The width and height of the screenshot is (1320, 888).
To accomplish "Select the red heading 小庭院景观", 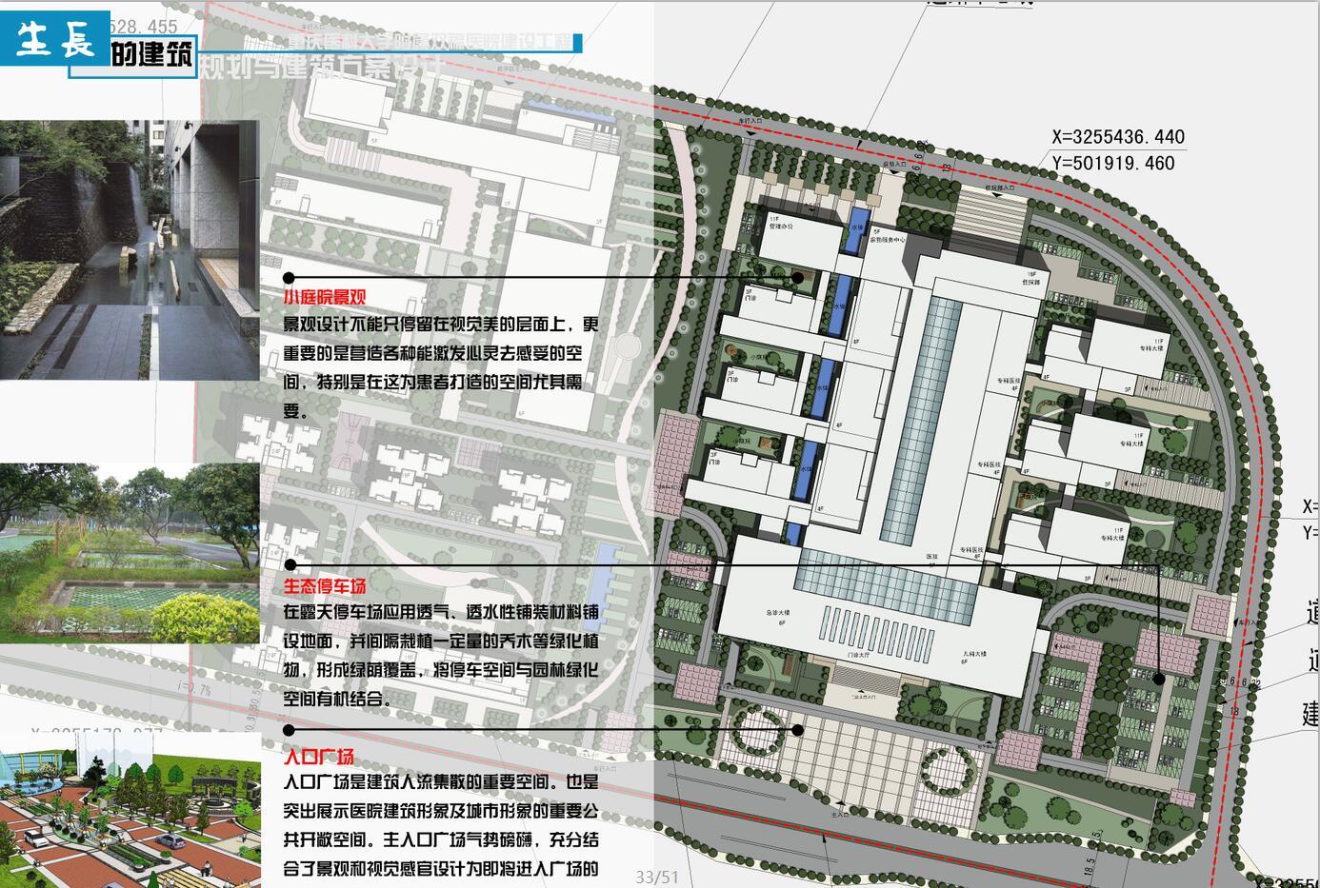I will [x=324, y=298].
